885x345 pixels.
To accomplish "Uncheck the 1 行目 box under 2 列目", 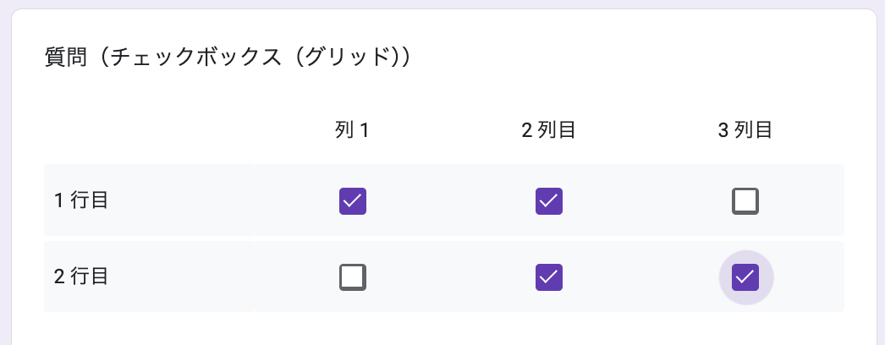I will 549,201.
